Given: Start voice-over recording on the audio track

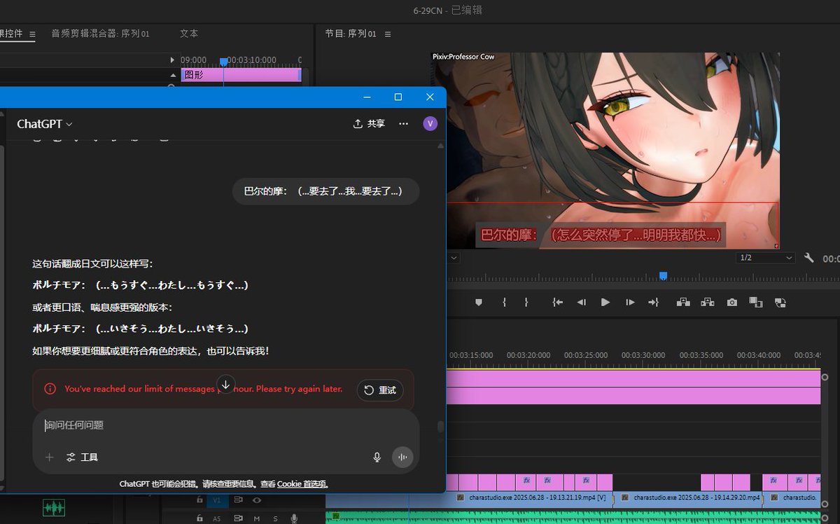Looking at the screenshot, I should pyautogui.click(x=294, y=518).
